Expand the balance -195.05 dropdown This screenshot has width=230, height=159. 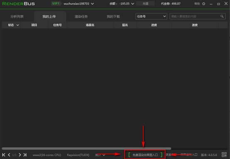132,4
